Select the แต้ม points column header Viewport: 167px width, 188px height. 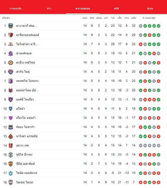pos(134,18)
